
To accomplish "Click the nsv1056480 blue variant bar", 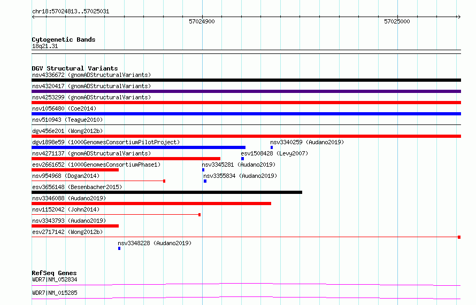I will (246, 114).
